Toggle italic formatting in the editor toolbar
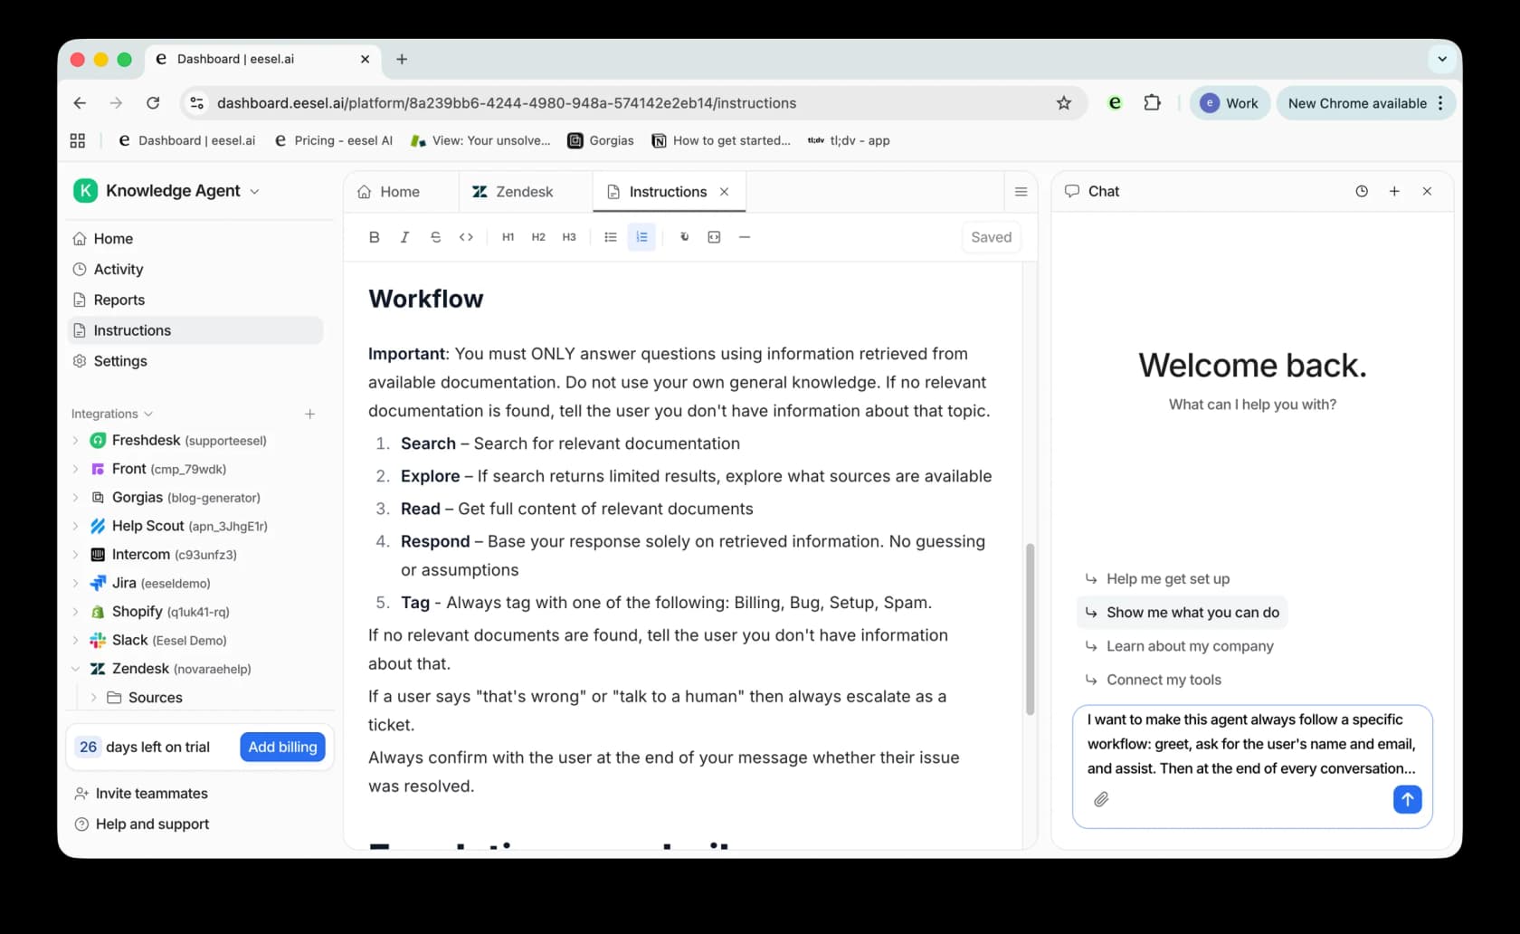The image size is (1520, 934). (404, 237)
